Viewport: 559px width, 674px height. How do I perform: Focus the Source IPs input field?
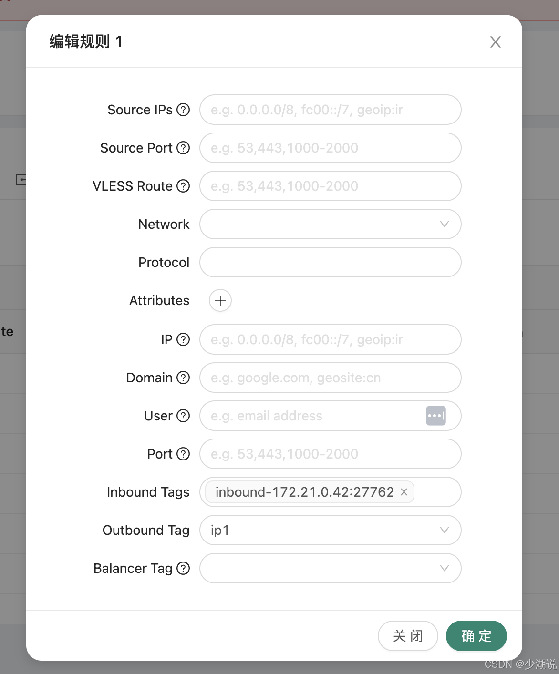click(x=331, y=110)
